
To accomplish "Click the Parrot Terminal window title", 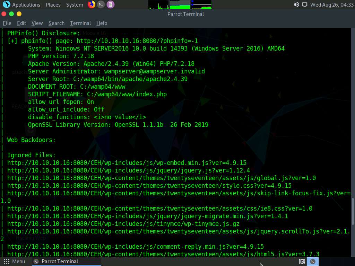I will tap(186, 14).
